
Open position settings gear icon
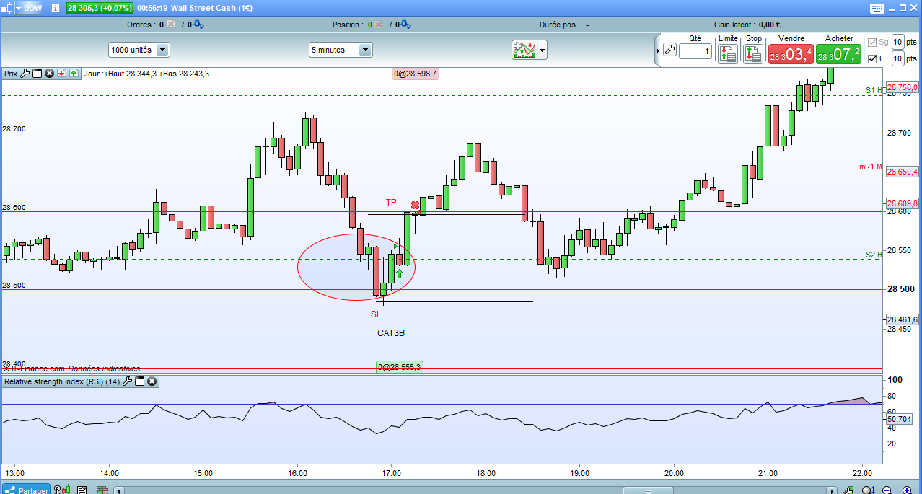(x=405, y=25)
